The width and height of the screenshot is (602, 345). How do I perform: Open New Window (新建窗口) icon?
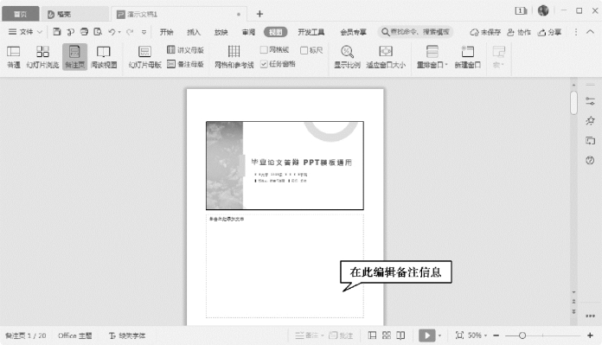(468, 51)
